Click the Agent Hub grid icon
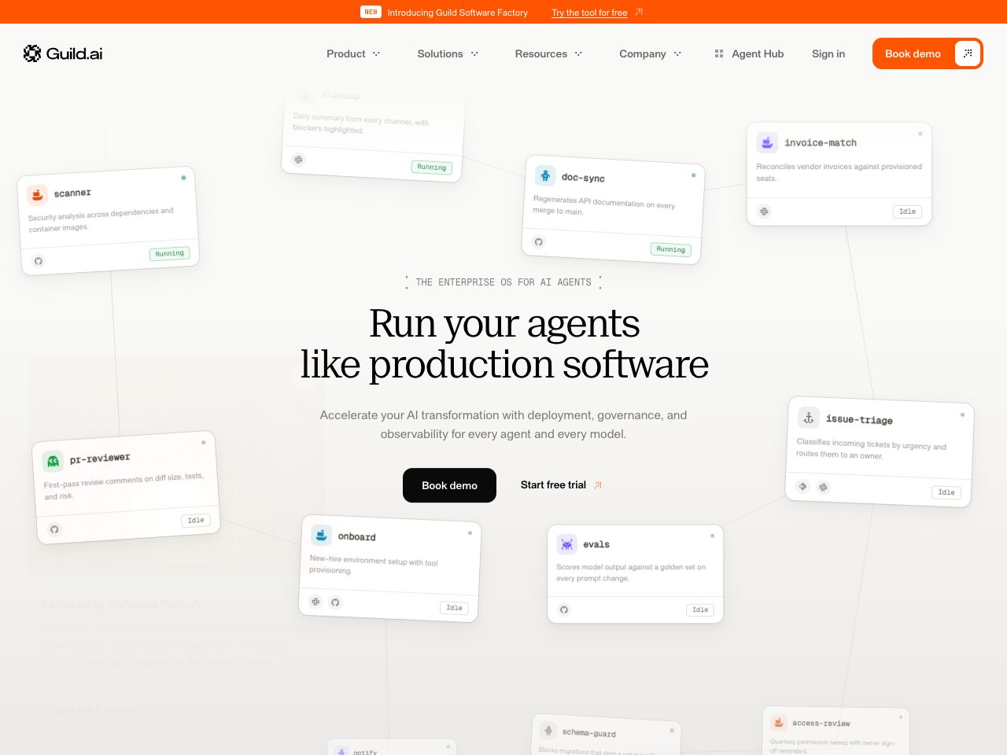The height and width of the screenshot is (755, 1007). pyautogui.click(x=718, y=53)
